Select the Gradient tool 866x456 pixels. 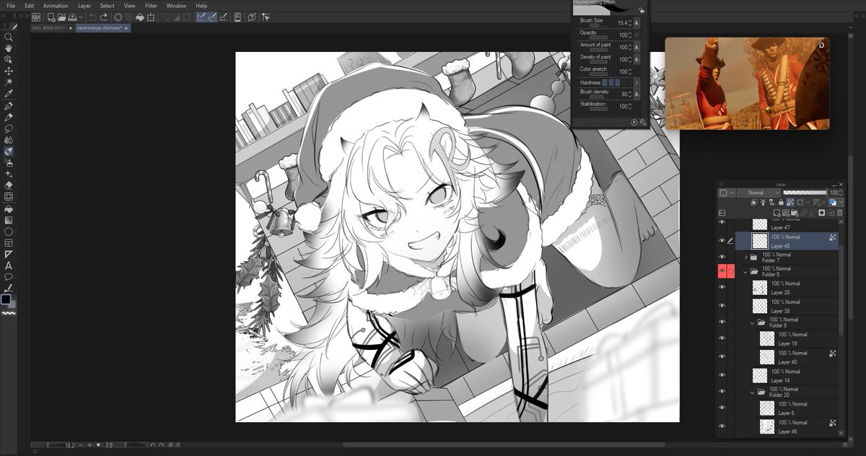(x=9, y=220)
